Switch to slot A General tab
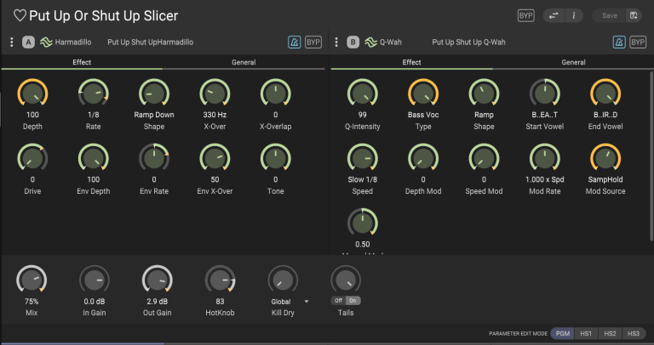The width and height of the screenshot is (654, 345). point(244,62)
